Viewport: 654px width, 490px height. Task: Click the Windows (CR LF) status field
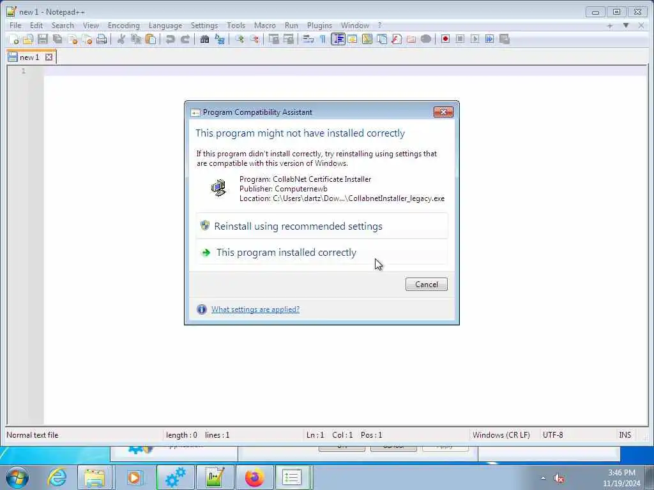(501, 435)
